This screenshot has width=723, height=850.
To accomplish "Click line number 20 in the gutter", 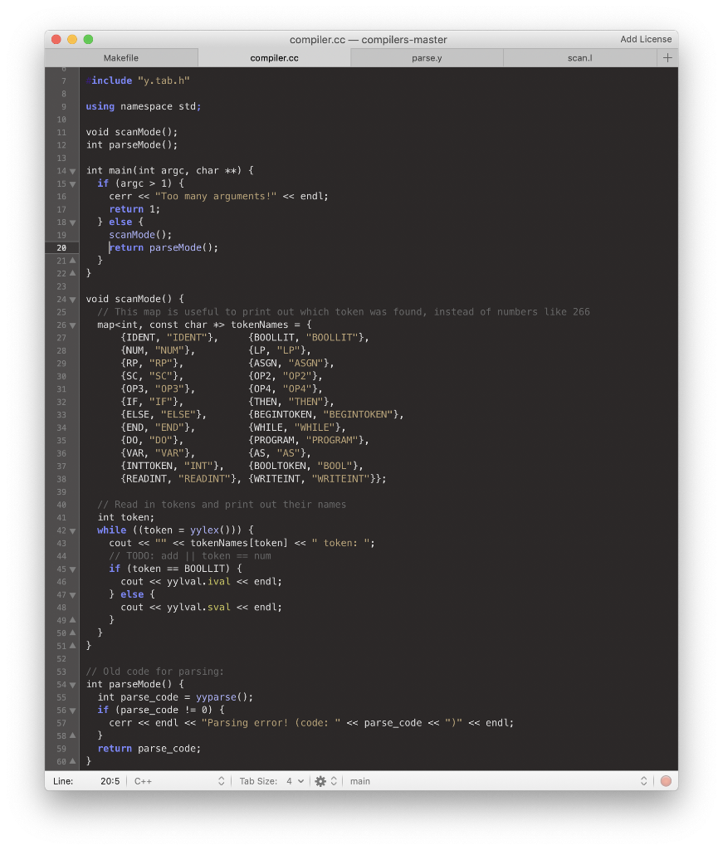I will click(x=61, y=247).
